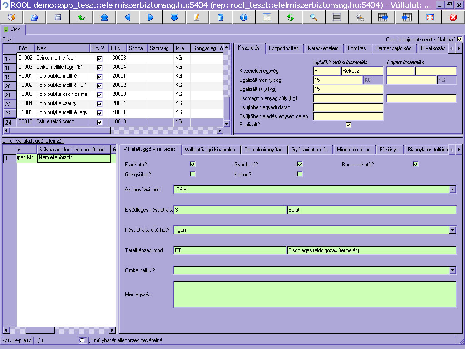This screenshot has width=465, height=349.
Task: Click the green refresh toolbar icon
Action: click(x=290, y=17)
